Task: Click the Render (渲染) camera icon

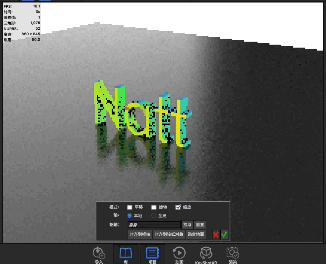Action: [233, 253]
